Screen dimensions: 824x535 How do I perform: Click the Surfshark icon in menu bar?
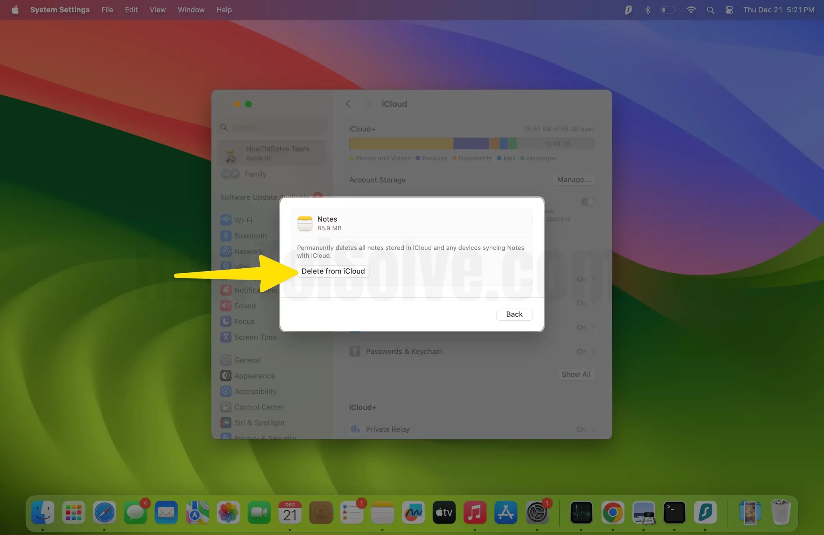pos(628,10)
